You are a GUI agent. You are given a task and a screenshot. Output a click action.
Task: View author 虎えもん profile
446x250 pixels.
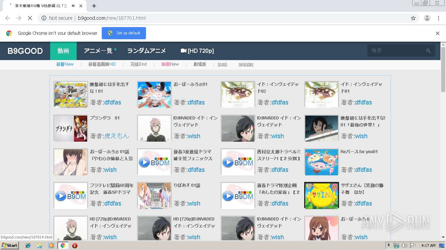point(117,136)
